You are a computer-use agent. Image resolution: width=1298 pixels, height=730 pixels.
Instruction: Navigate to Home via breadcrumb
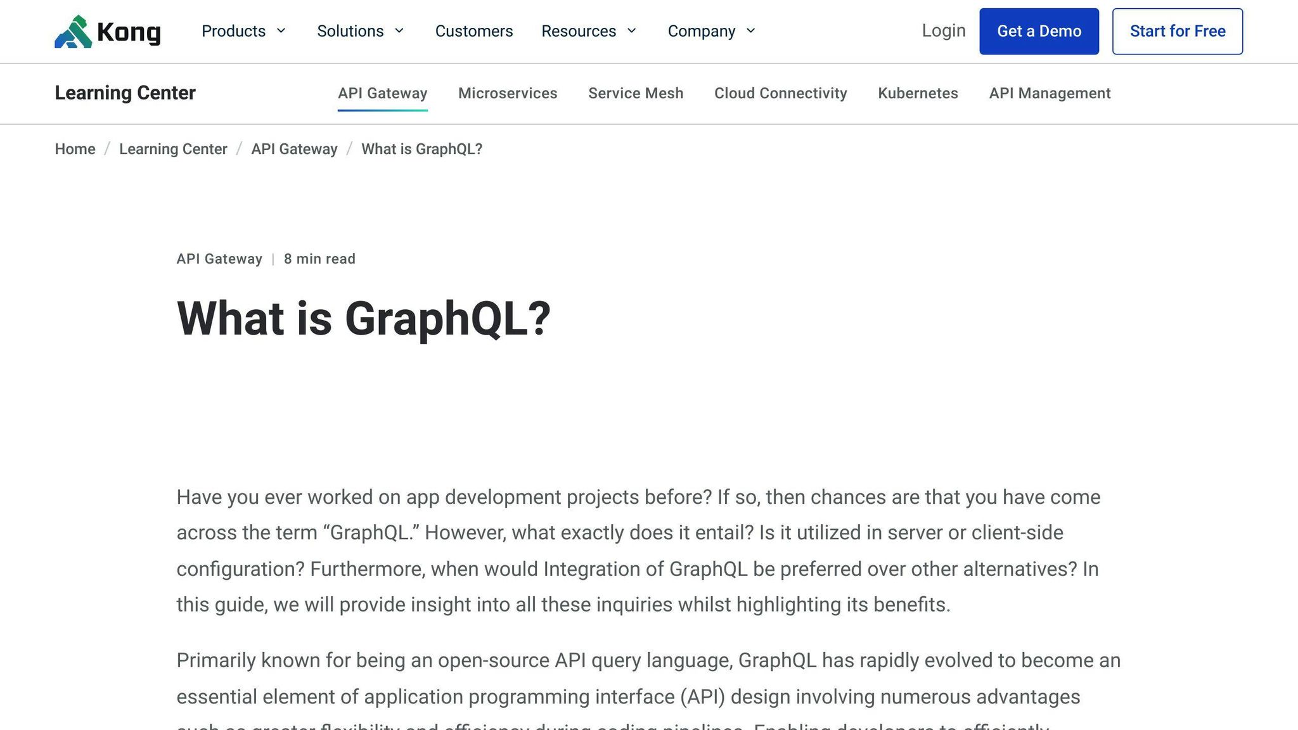[x=75, y=149]
